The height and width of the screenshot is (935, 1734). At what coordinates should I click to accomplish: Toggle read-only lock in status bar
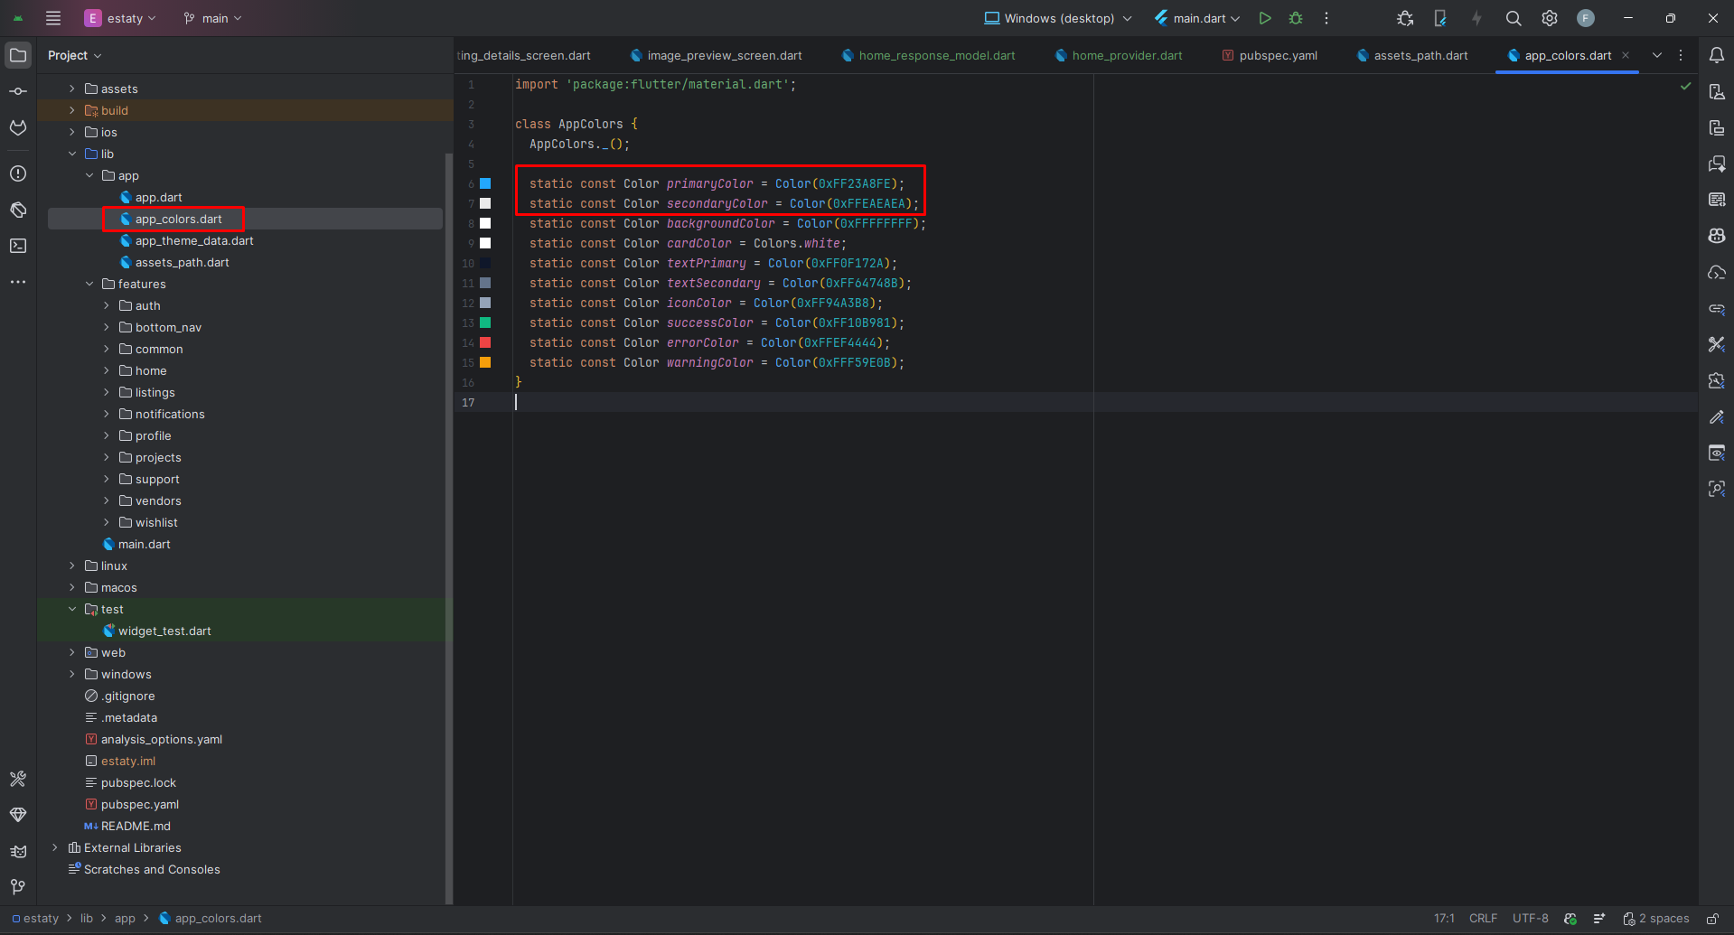tap(1712, 919)
